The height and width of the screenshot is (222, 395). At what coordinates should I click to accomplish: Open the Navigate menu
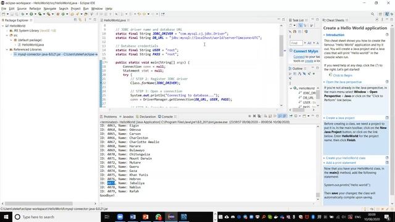pyautogui.click(x=50, y=9)
